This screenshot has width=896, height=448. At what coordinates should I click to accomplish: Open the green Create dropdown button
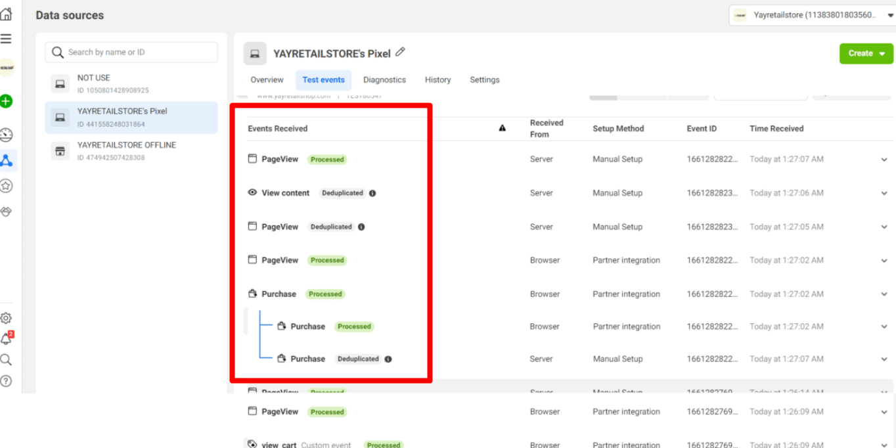click(x=866, y=53)
